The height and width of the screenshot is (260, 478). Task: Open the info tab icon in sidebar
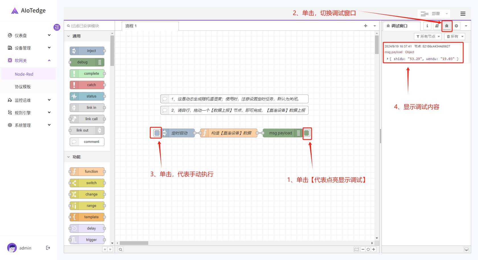click(x=427, y=26)
